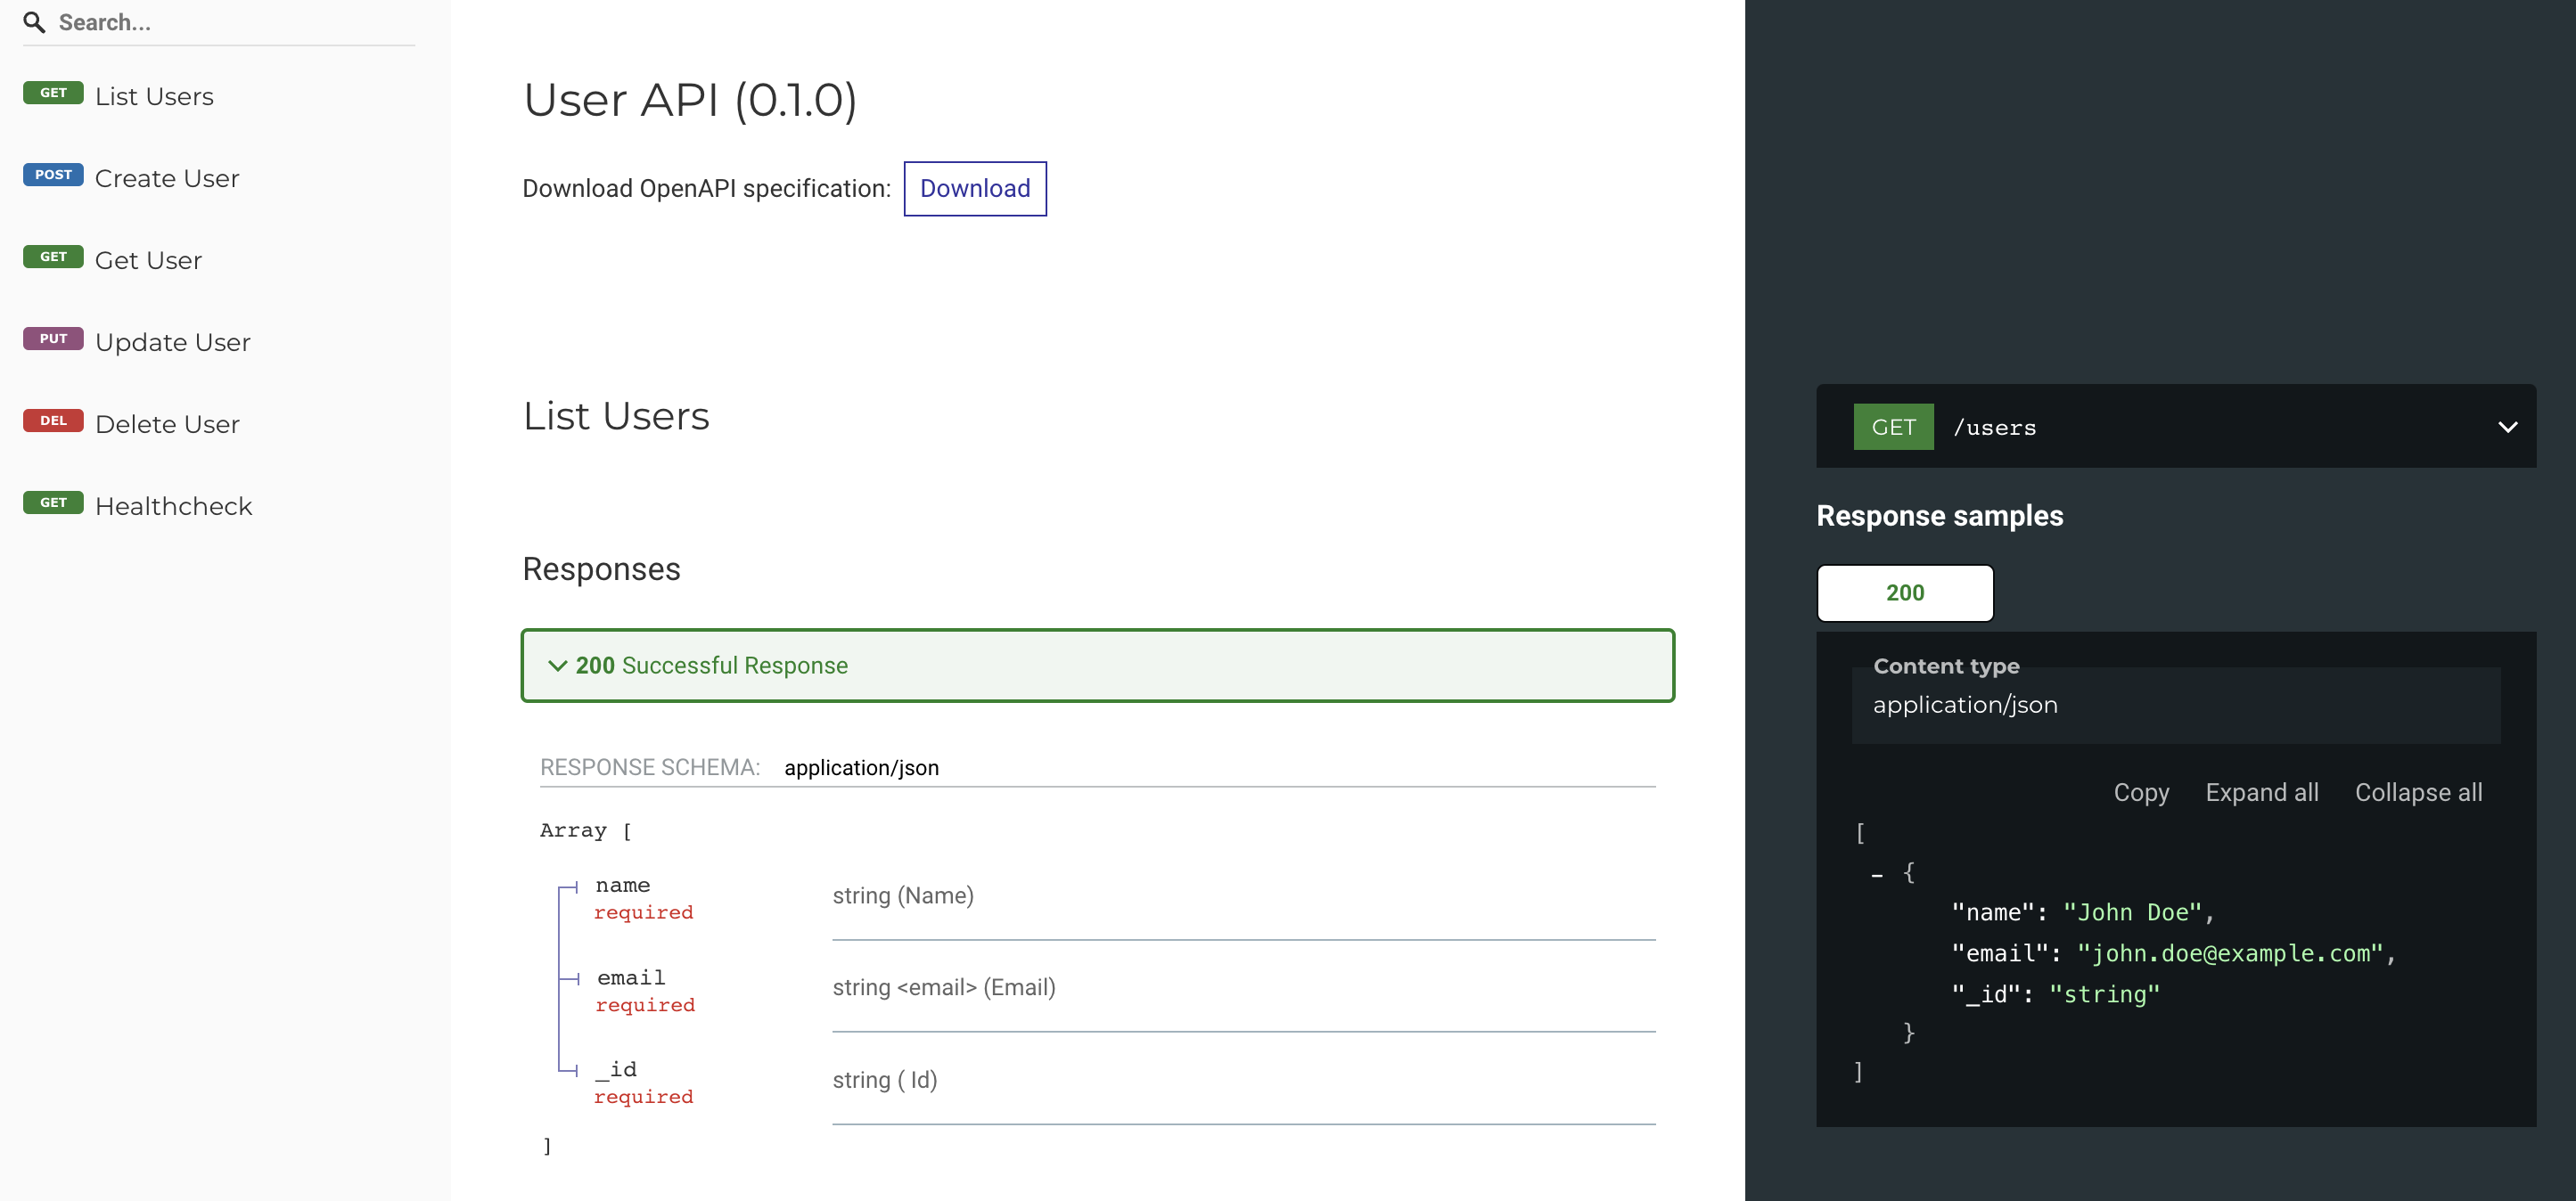Click the GET List Users sidebar icon
The height and width of the screenshot is (1201, 2576).
(54, 94)
